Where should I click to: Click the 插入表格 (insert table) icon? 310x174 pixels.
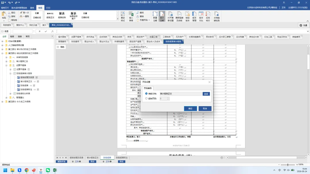click(x=131, y=16)
